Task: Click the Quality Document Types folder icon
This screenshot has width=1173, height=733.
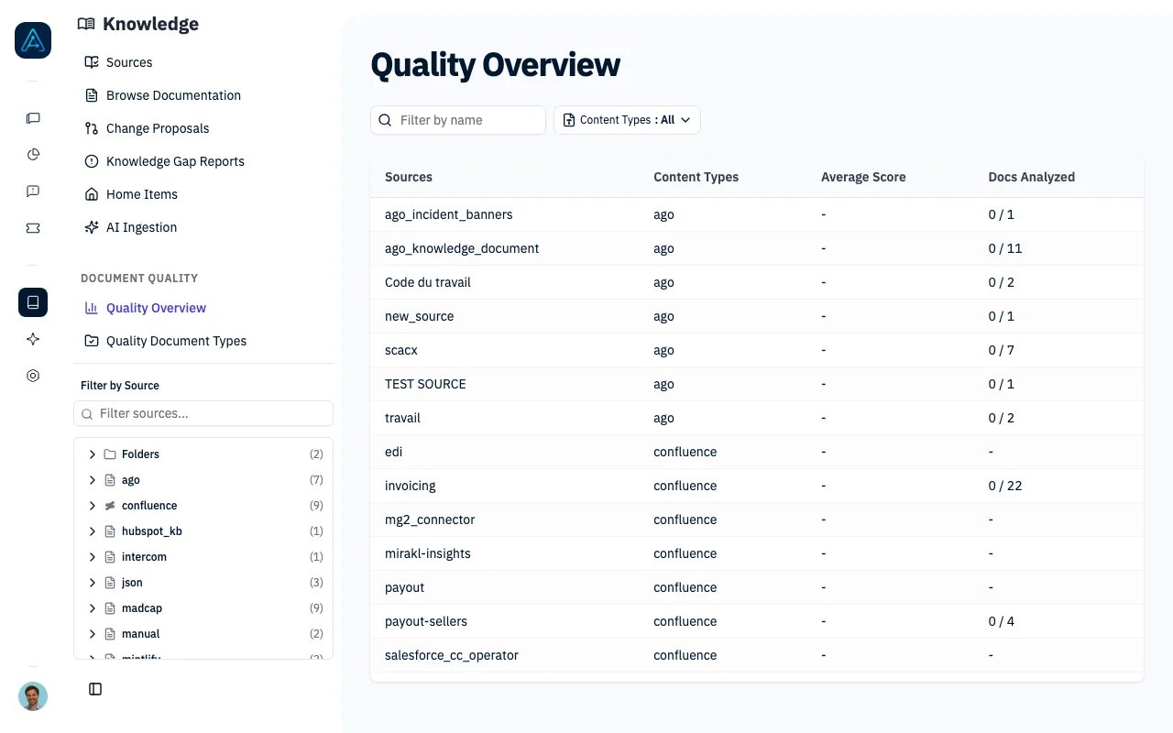Action: pyautogui.click(x=91, y=341)
